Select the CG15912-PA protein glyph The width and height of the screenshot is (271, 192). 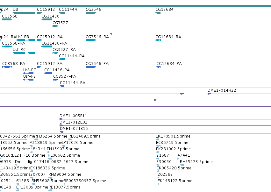(x=39, y=67)
